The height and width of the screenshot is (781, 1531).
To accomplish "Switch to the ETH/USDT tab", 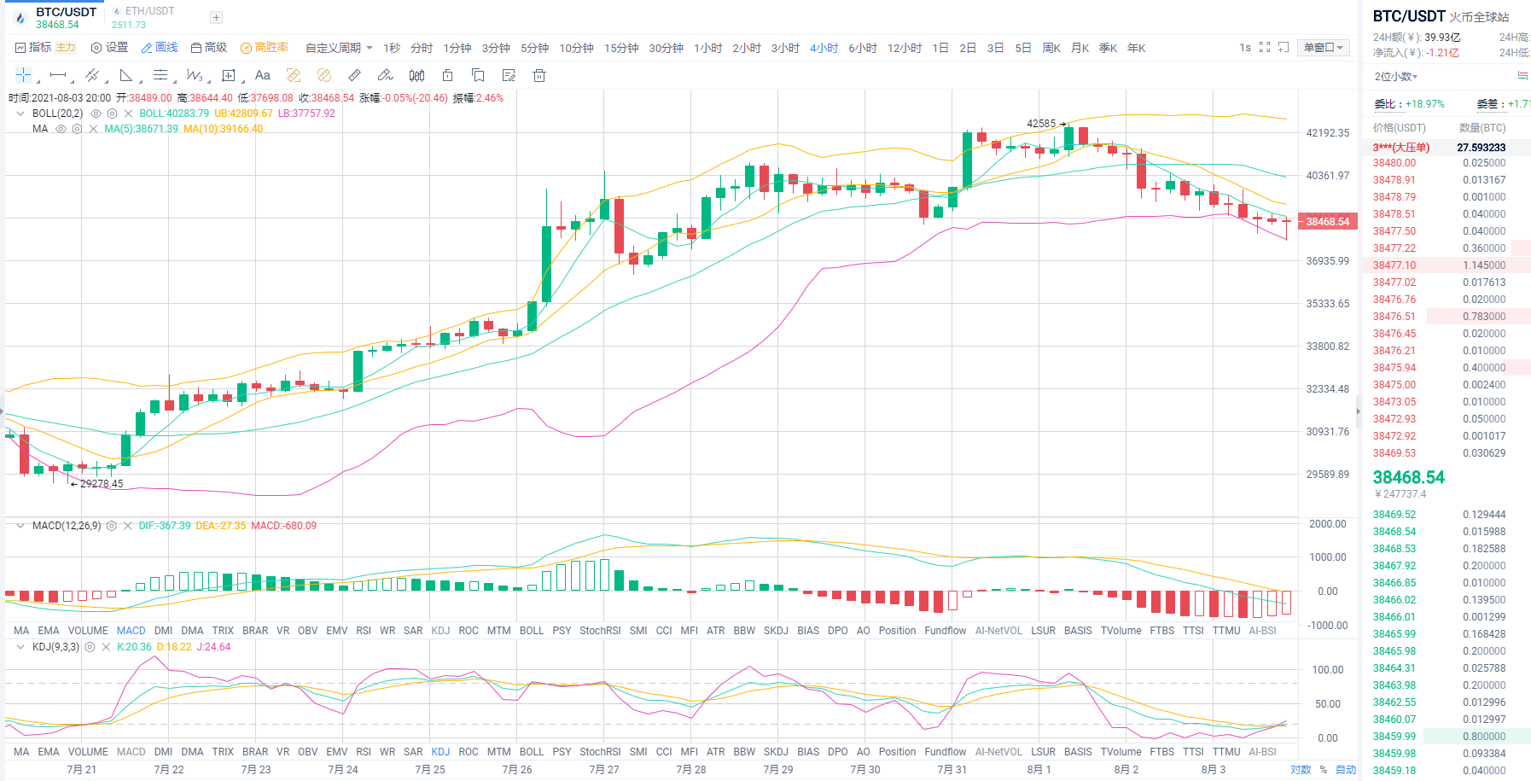I will (143, 17).
